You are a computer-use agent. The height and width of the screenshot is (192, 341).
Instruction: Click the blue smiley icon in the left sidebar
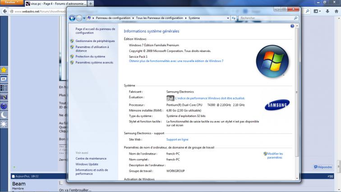[x=4, y=106]
